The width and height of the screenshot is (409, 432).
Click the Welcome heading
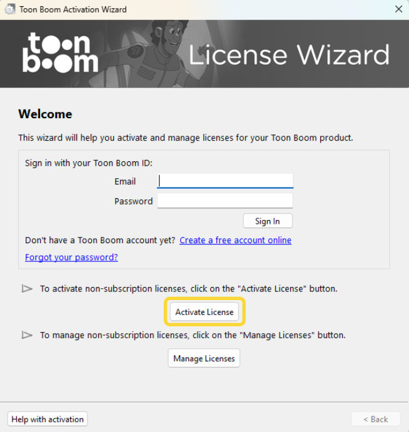click(x=45, y=114)
